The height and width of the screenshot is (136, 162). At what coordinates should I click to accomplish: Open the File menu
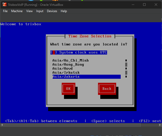point(5,11)
